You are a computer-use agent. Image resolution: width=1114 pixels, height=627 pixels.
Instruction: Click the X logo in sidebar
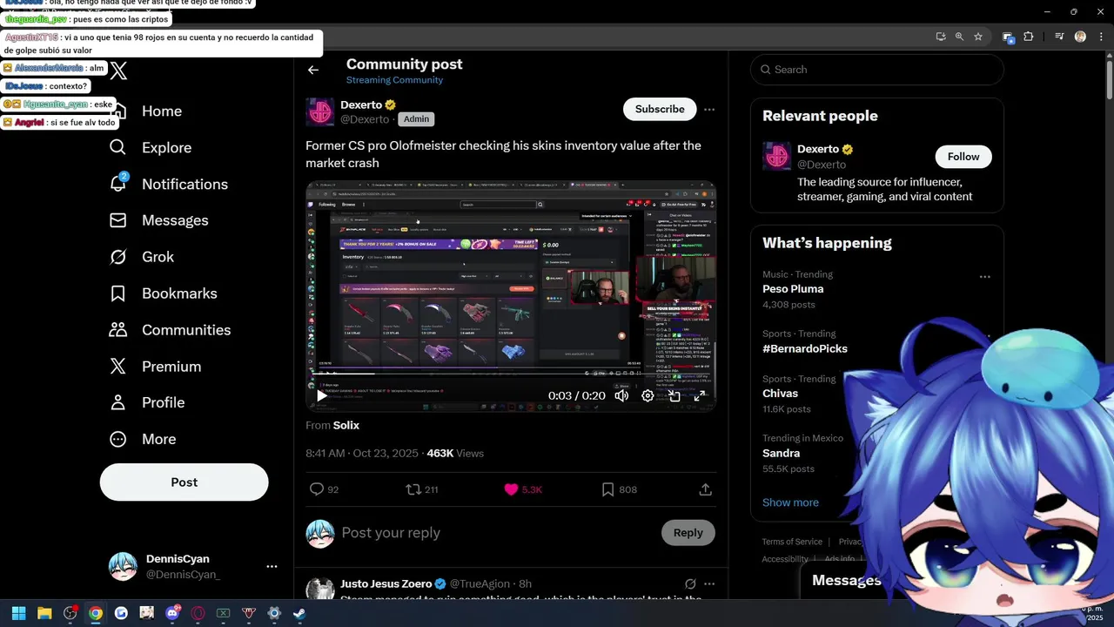coord(119,71)
